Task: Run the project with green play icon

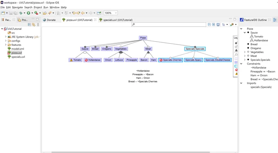Action: (28, 13)
